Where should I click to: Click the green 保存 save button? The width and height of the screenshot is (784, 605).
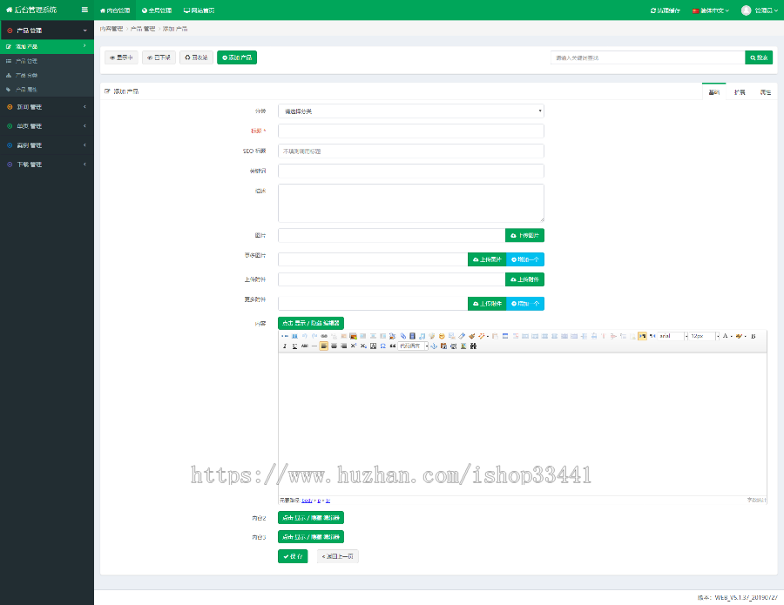[293, 556]
